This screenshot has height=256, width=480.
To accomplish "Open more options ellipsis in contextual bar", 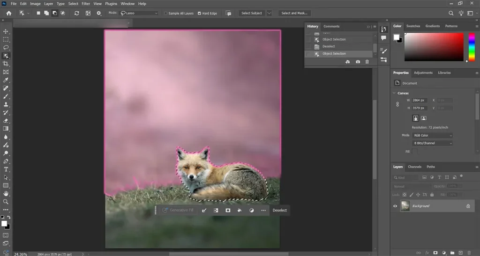I will (263, 210).
